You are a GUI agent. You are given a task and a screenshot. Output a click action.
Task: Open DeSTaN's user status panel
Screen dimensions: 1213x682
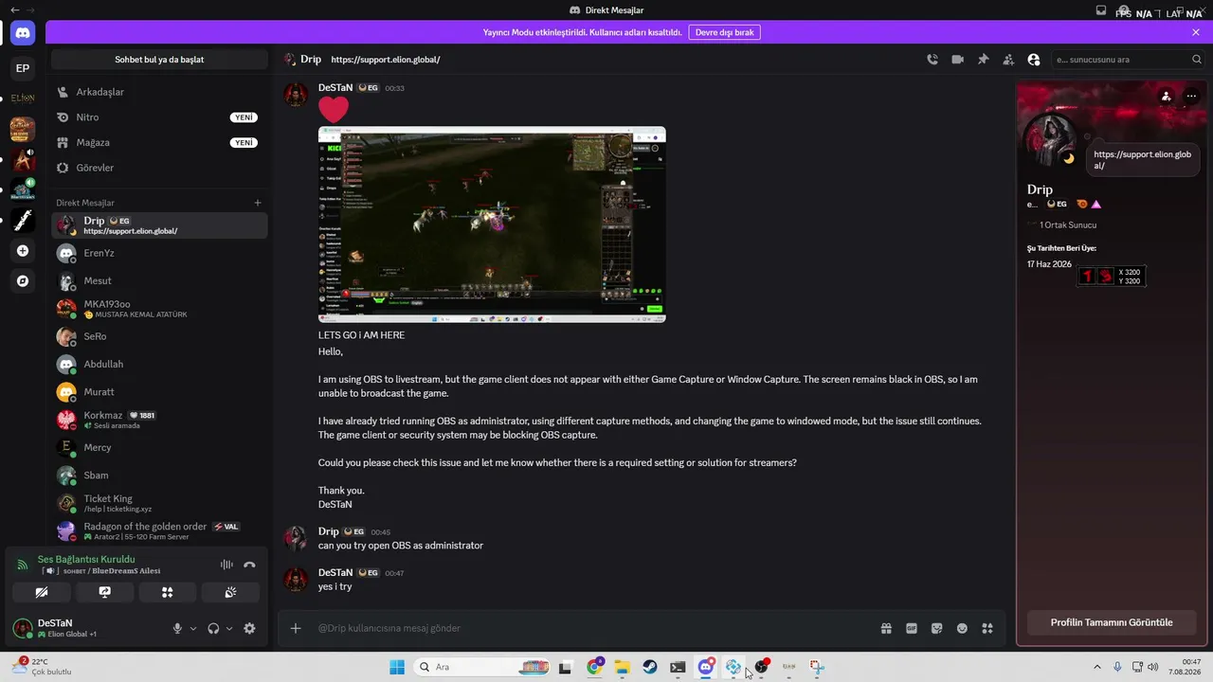[x=85, y=628]
